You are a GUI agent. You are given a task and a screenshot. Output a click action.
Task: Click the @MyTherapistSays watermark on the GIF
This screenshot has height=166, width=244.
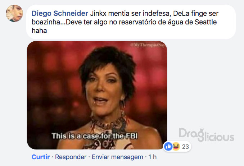coord(148,45)
